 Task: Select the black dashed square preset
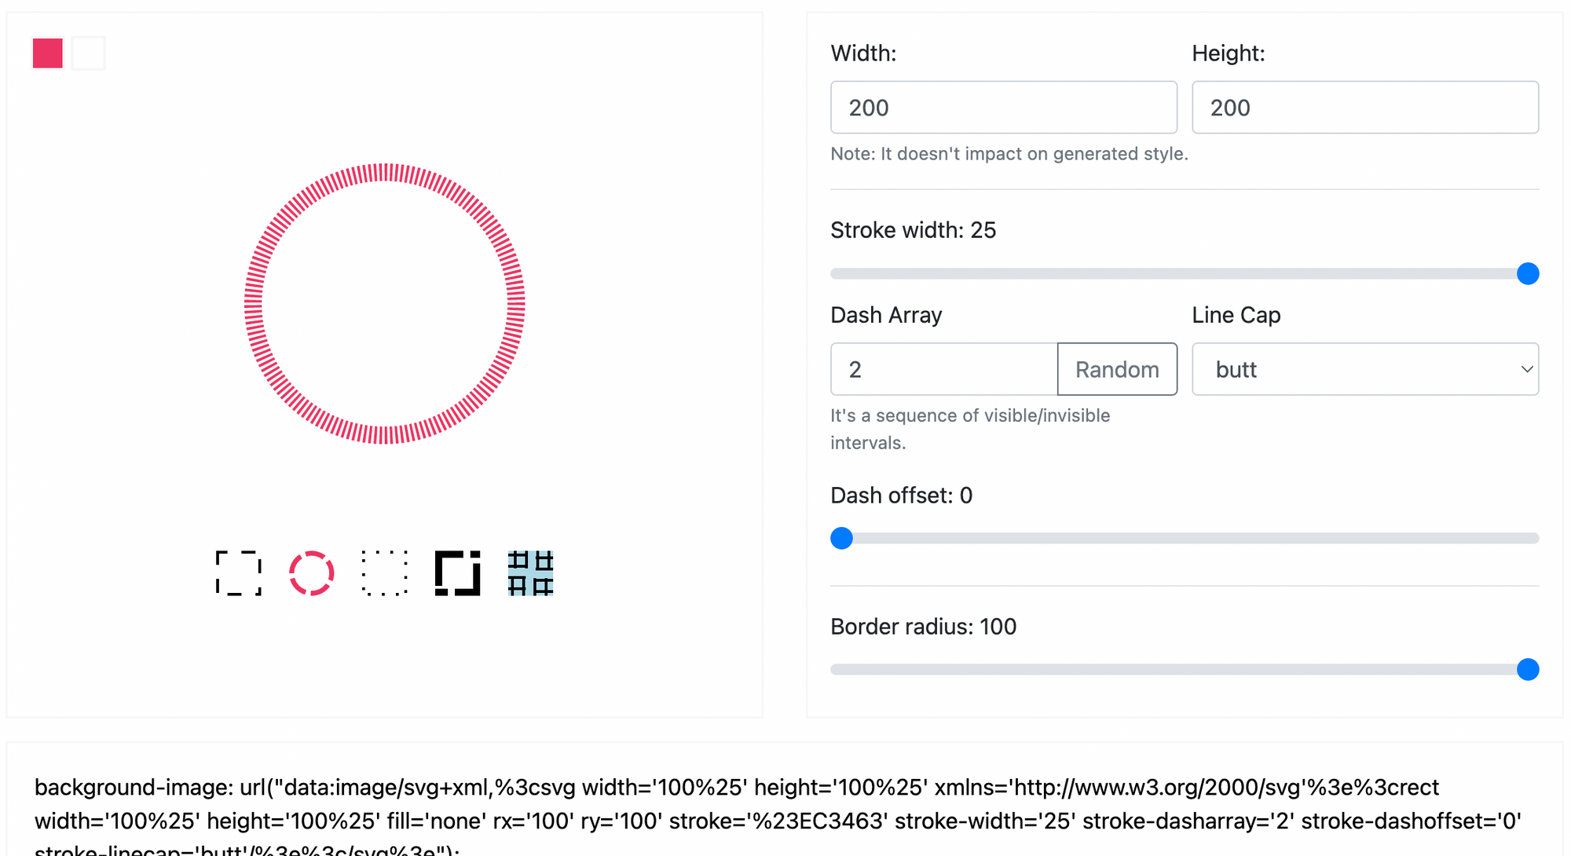pos(239,573)
